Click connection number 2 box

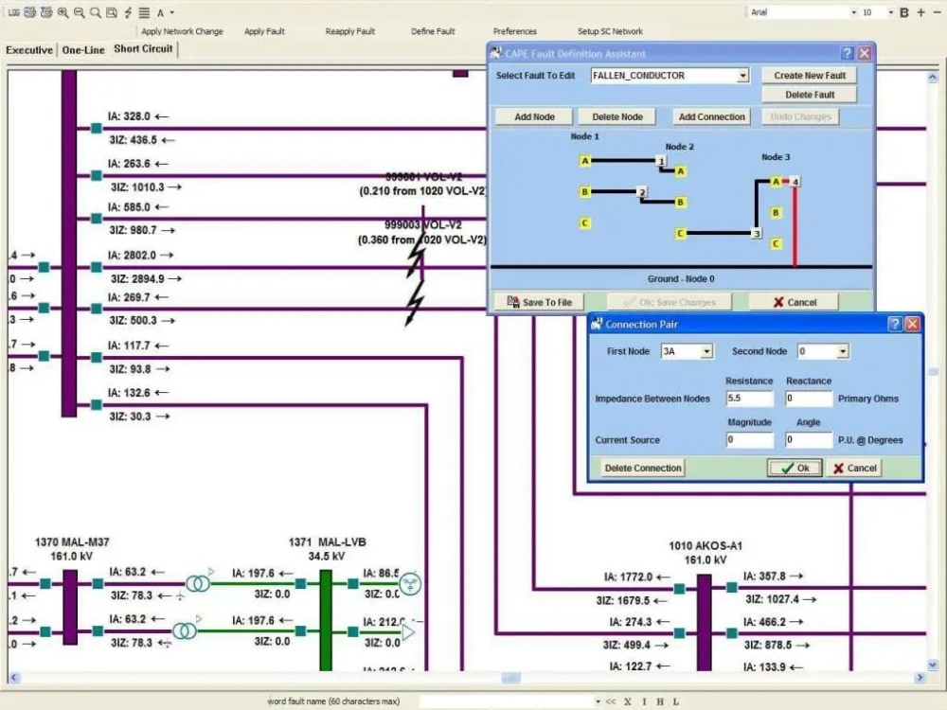pos(642,192)
